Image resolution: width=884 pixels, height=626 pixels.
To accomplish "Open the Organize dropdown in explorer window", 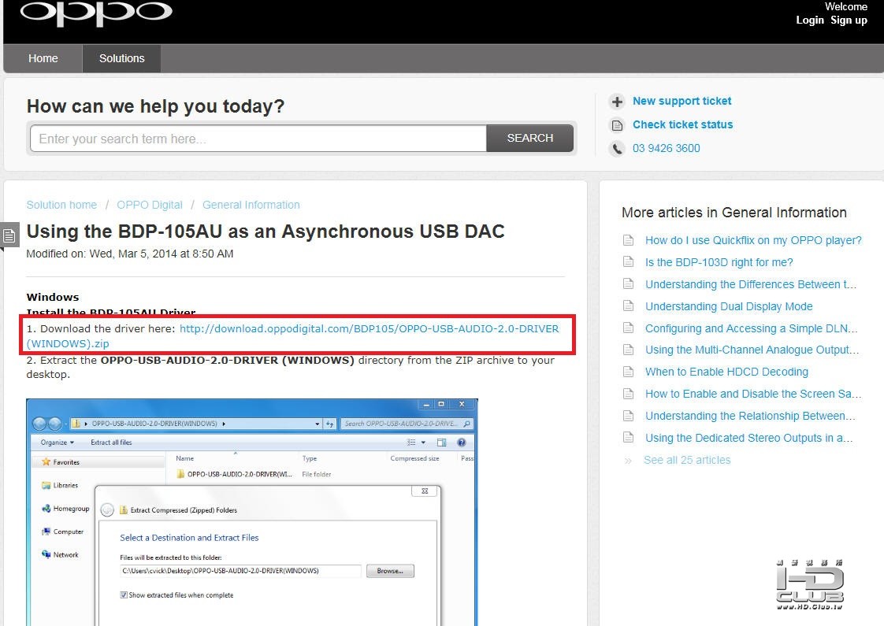I will [x=57, y=443].
